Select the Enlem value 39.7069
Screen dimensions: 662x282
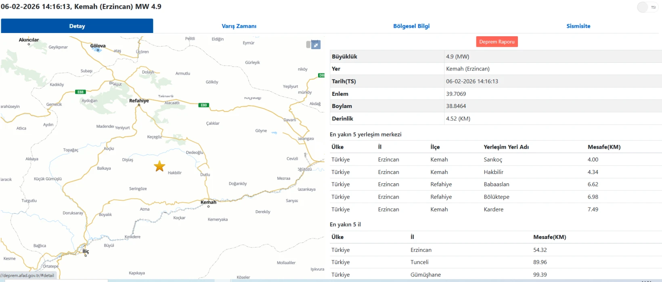[456, 94]
